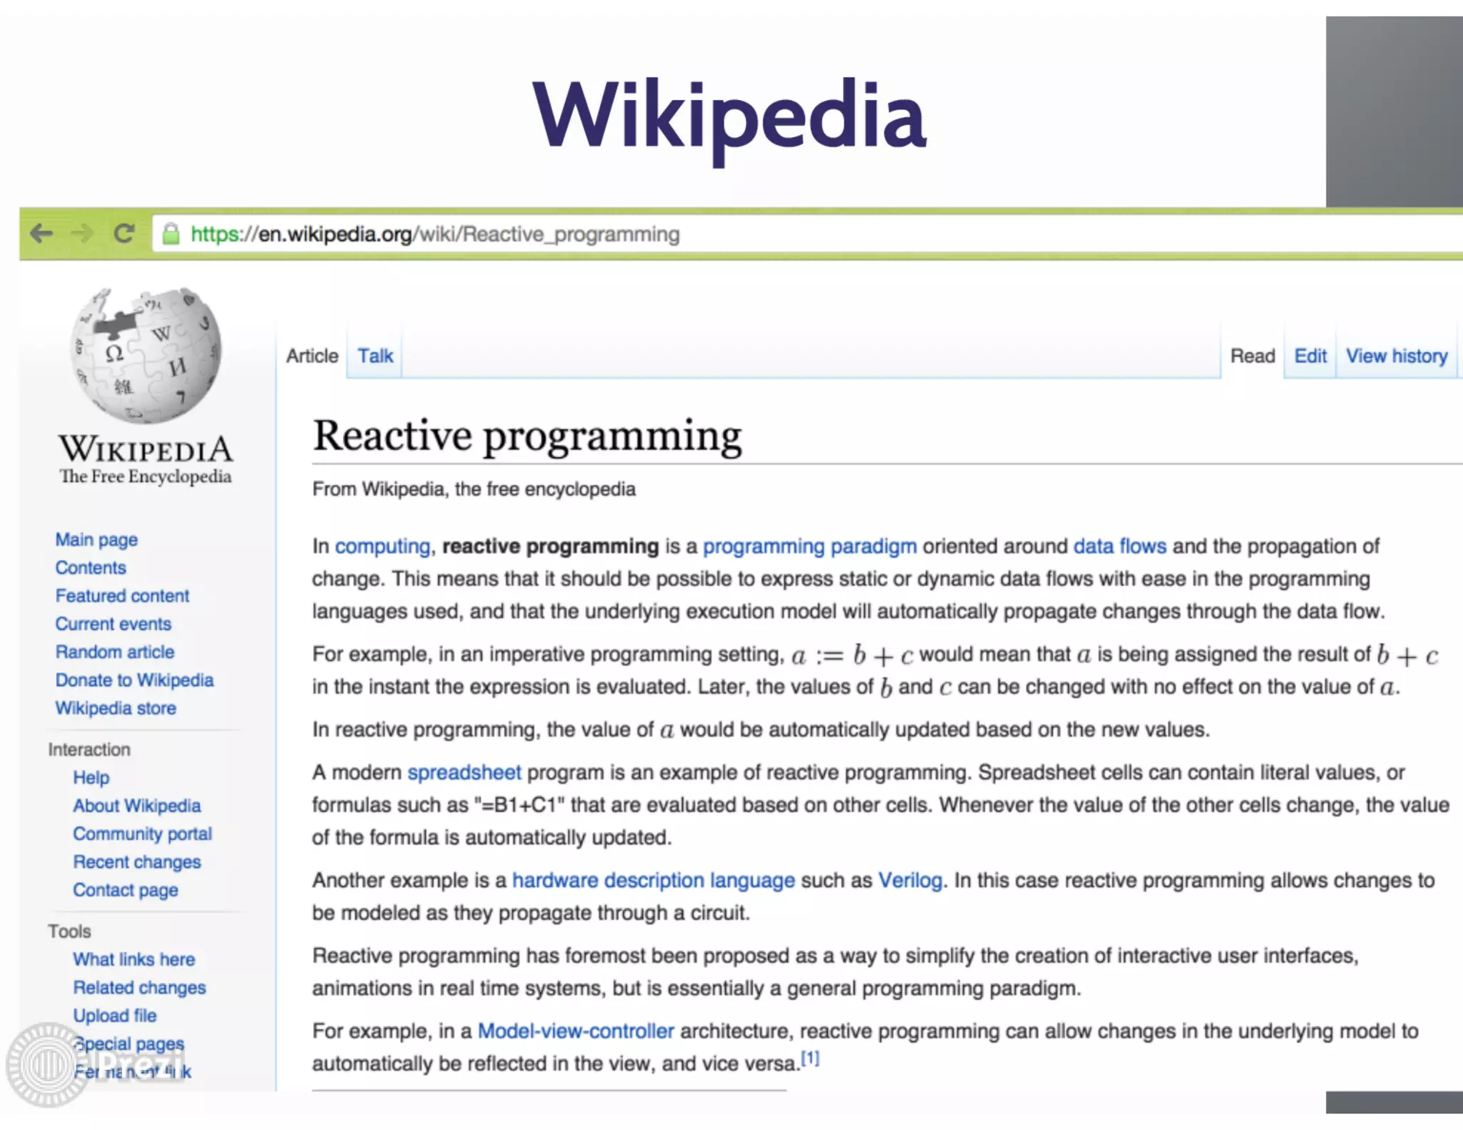Image resolution: width=1463 pixels, height=1130 pixels.
Task: Open the View history tab
Action: pos(1396,356)
